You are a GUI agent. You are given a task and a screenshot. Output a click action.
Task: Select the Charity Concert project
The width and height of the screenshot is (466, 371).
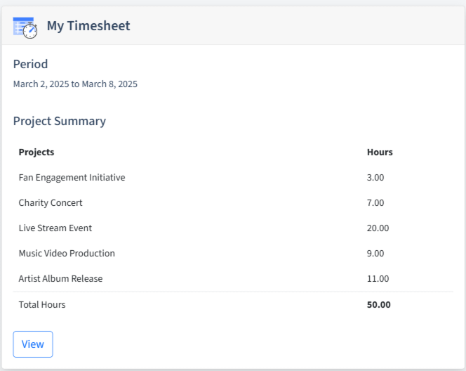[51, 202]
